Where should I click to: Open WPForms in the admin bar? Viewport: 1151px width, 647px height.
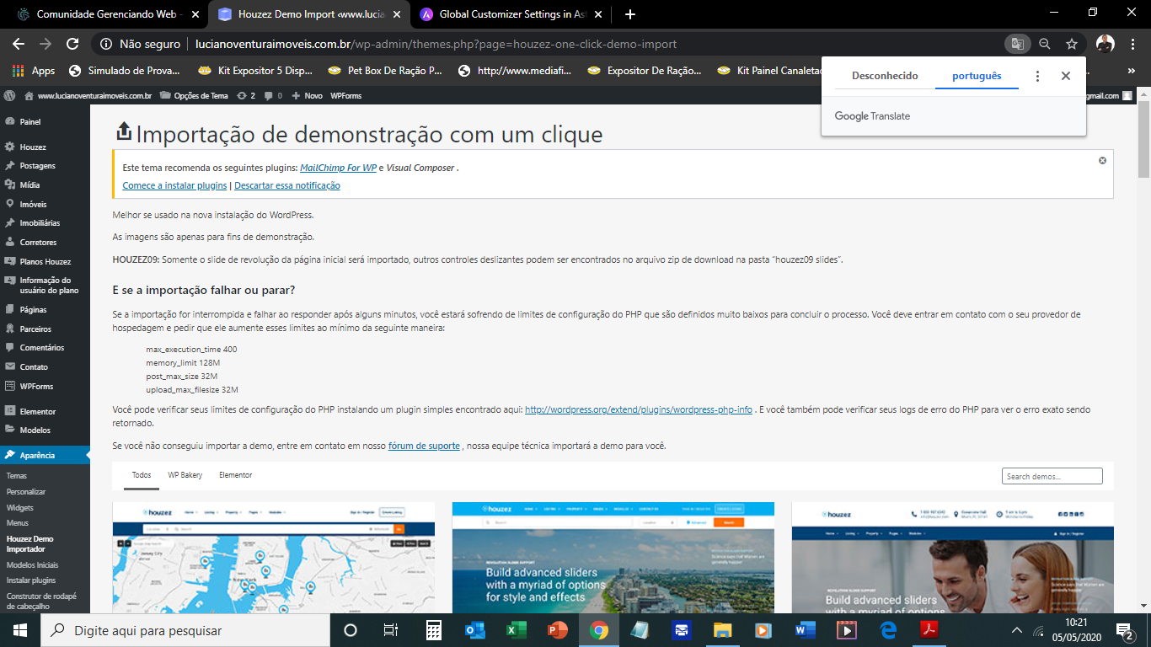point(345,95)
